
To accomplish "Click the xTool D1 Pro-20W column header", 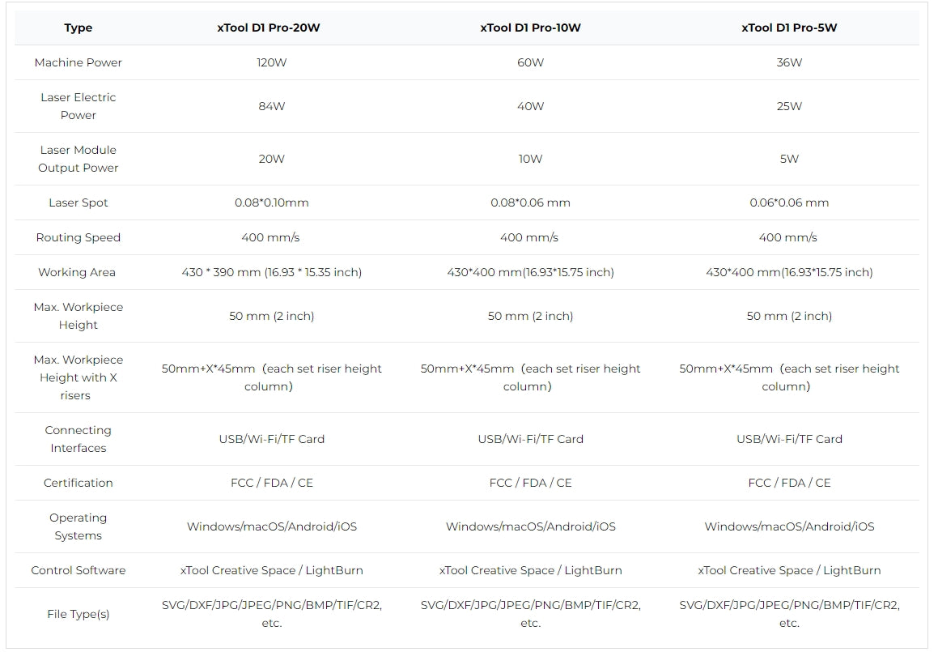I will pos(268,28).
